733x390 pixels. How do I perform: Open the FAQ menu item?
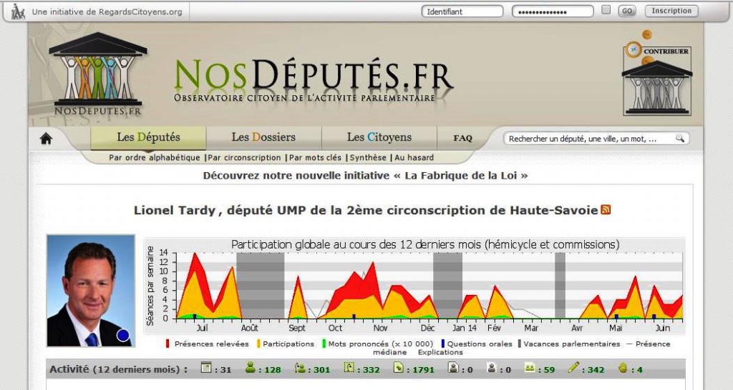(x=462, y=138)
